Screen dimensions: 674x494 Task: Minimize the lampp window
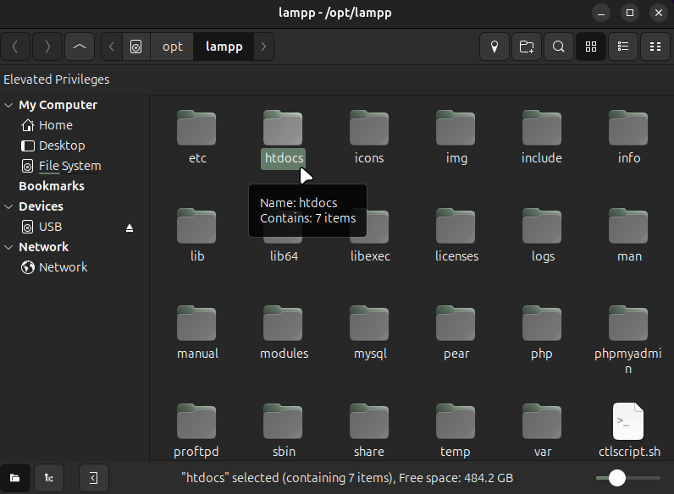pos(601,13)
